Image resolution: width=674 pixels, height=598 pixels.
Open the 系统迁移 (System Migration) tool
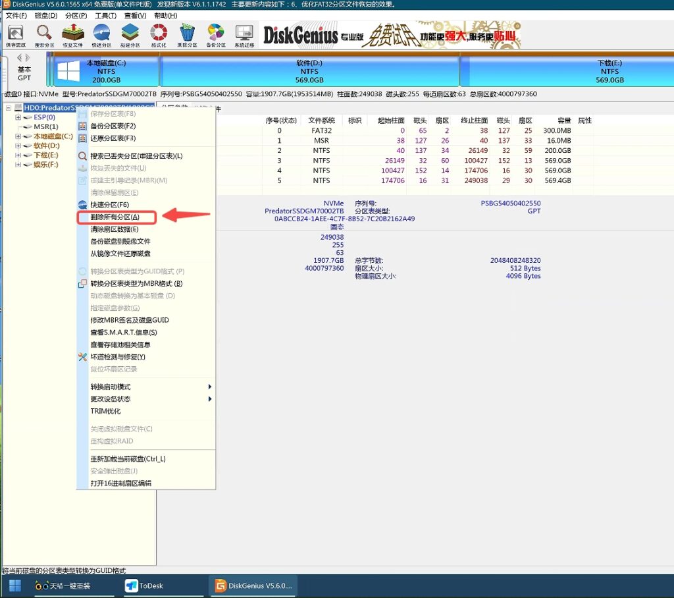[x=244, y=36]
